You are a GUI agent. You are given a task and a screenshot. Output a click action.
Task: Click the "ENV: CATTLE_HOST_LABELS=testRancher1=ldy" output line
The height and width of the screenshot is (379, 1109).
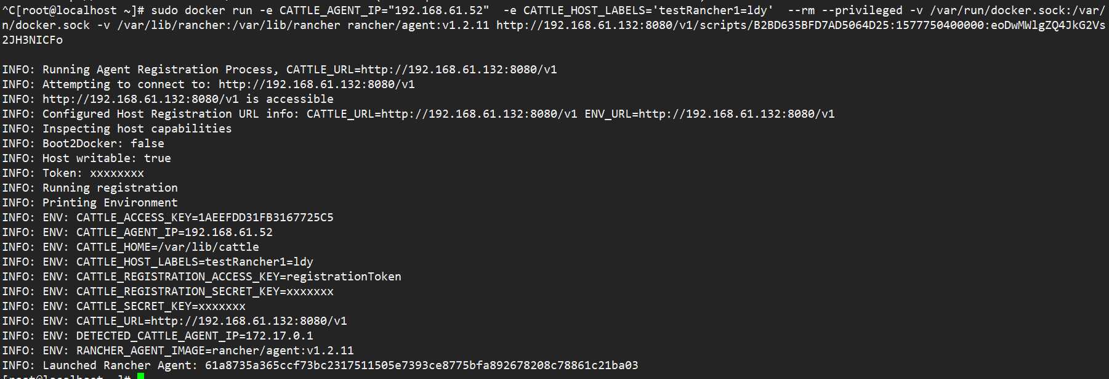point(177,262)
